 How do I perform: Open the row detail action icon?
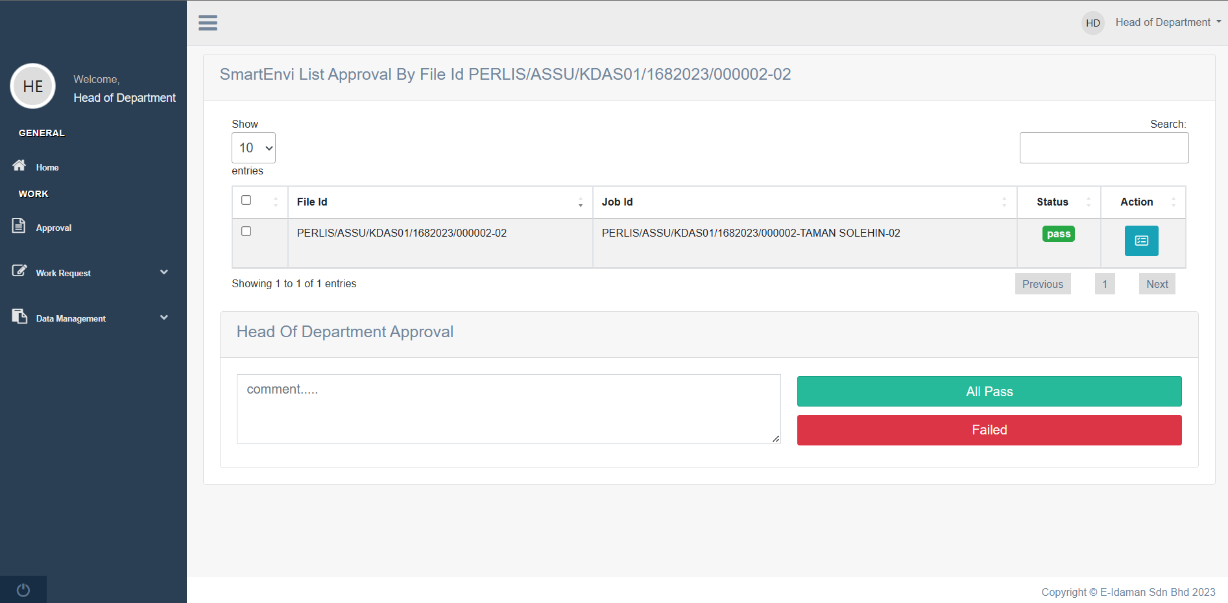[1141, 241]
